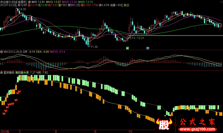Click the blue 财 marker icon
Image resolution: width=223 pixels, height=133 pixels.
click(147, 48)
